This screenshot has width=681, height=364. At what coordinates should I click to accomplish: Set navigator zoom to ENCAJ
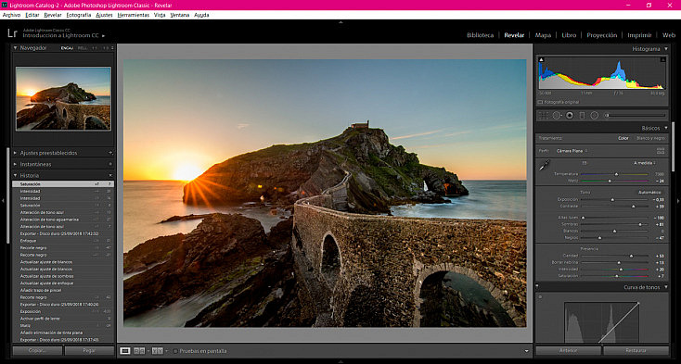coord(68,48)
